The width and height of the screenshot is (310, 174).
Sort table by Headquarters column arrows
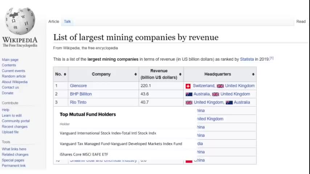tap(253, 74)
